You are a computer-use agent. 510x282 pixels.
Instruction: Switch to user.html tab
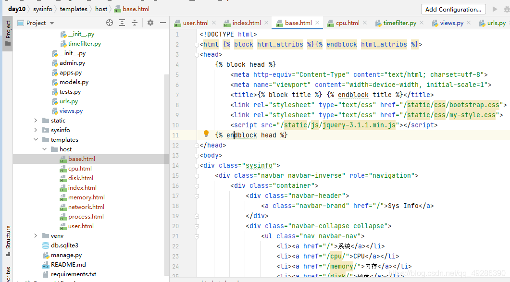(196, 23)
